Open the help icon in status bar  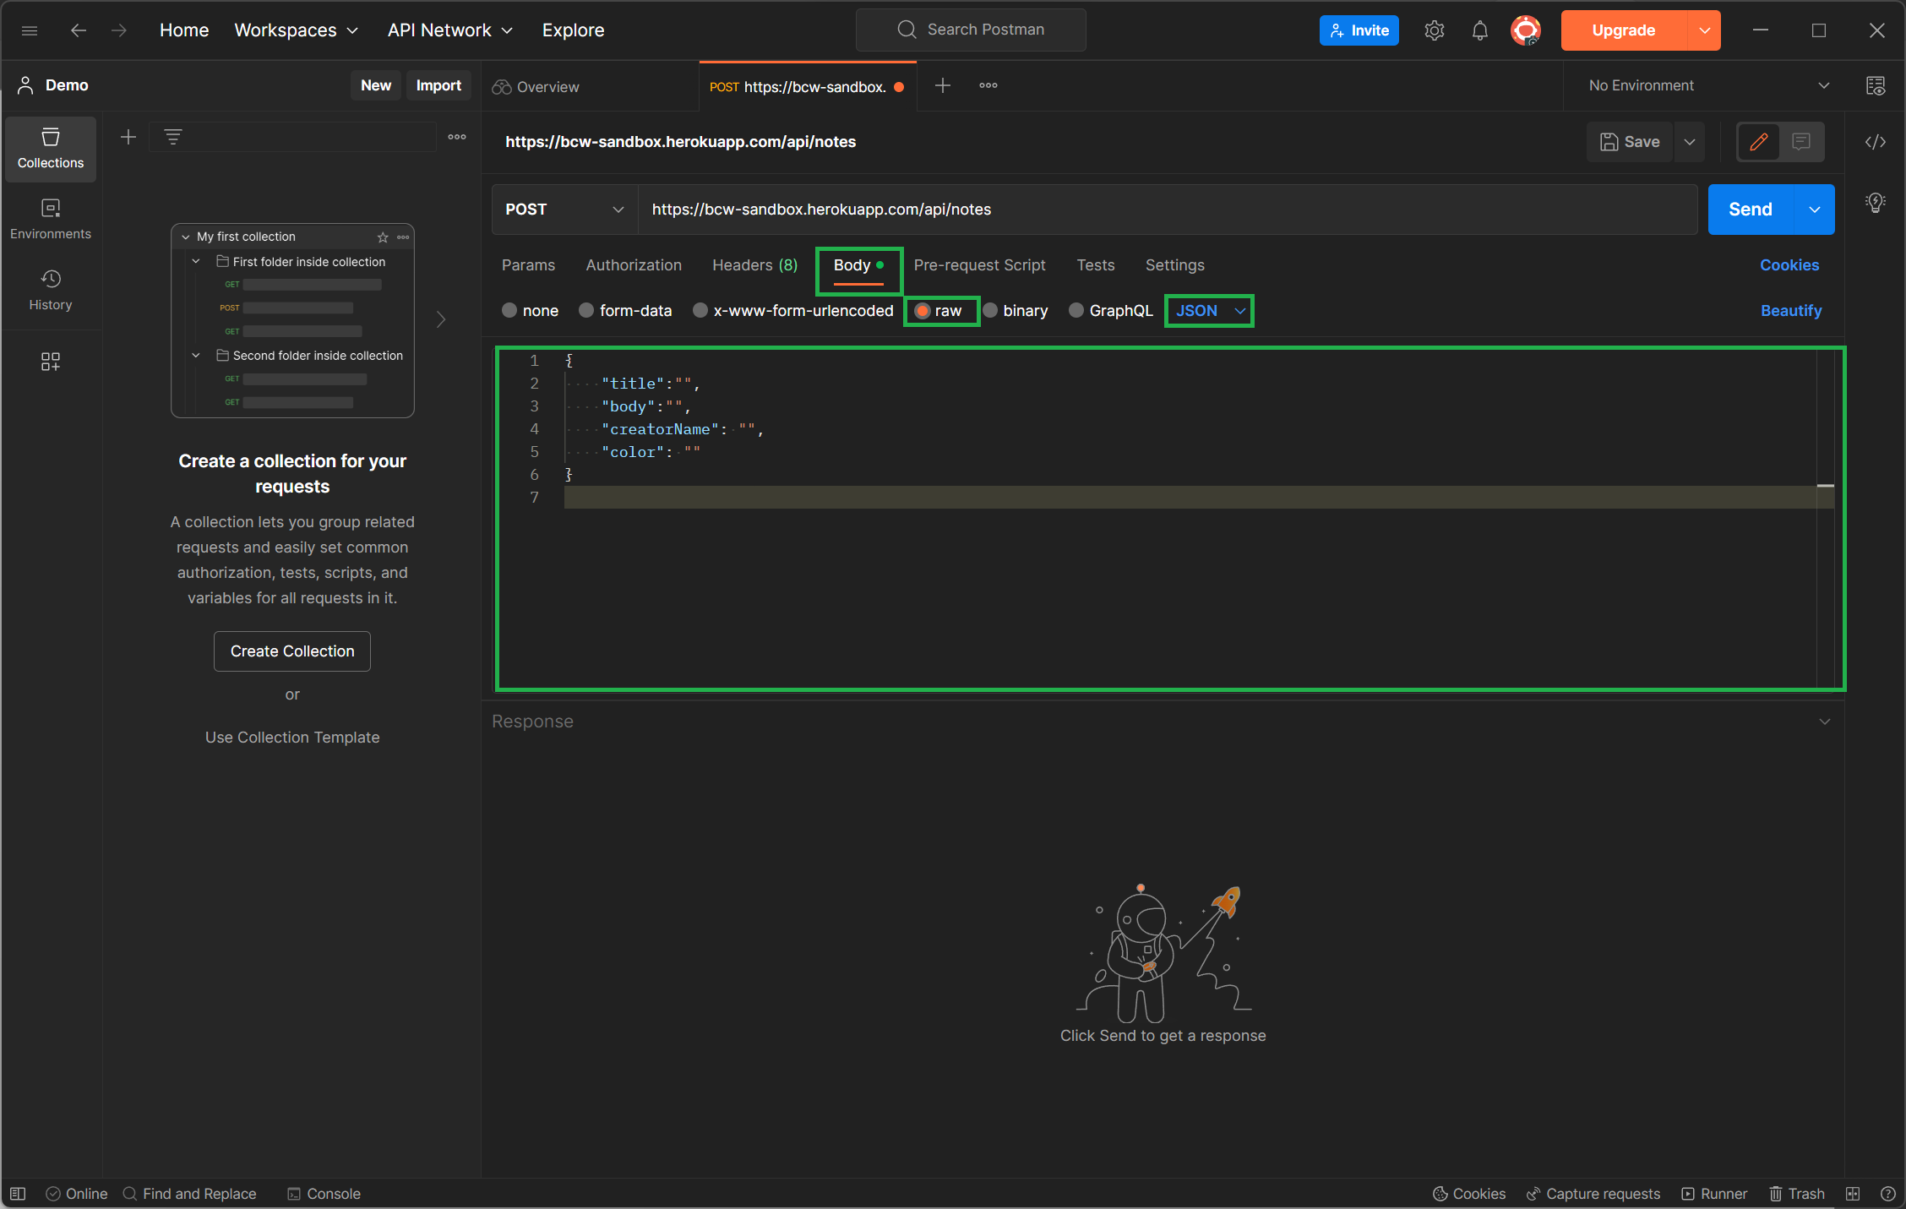coord(1888,1194)
